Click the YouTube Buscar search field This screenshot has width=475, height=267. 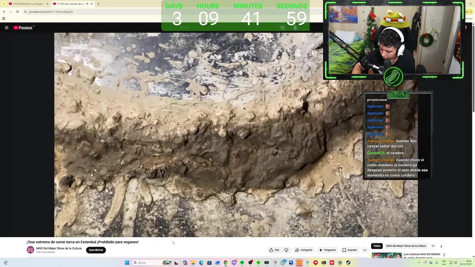tap(226, 27)
